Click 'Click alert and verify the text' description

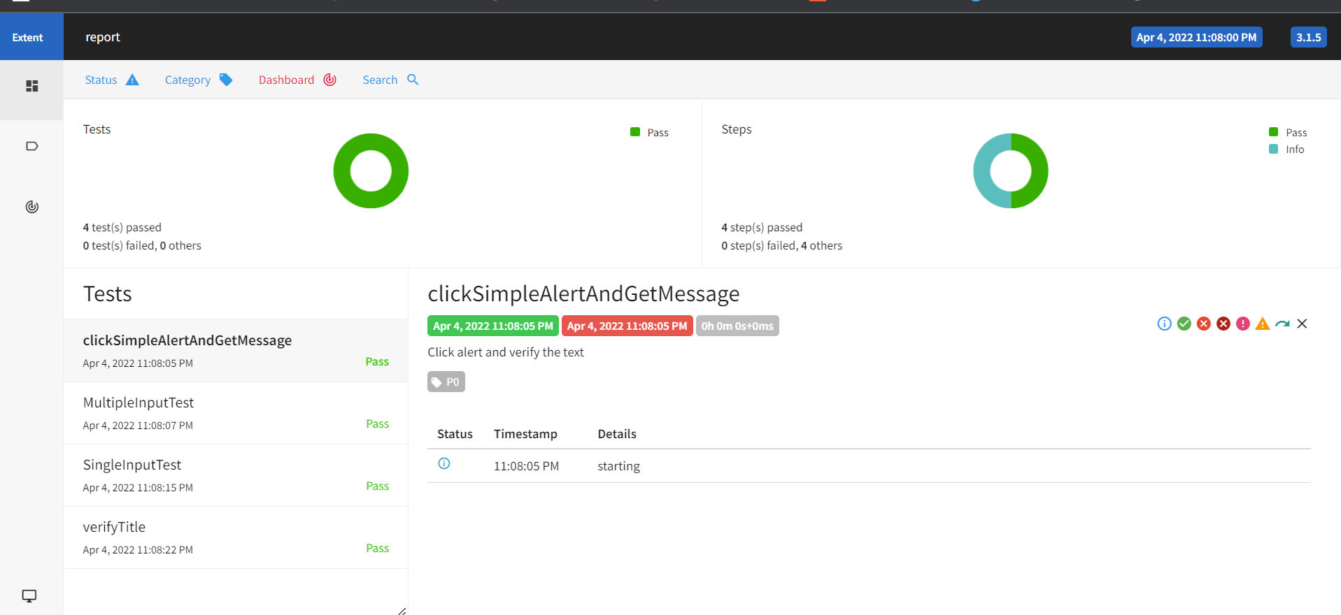point(506,352)
